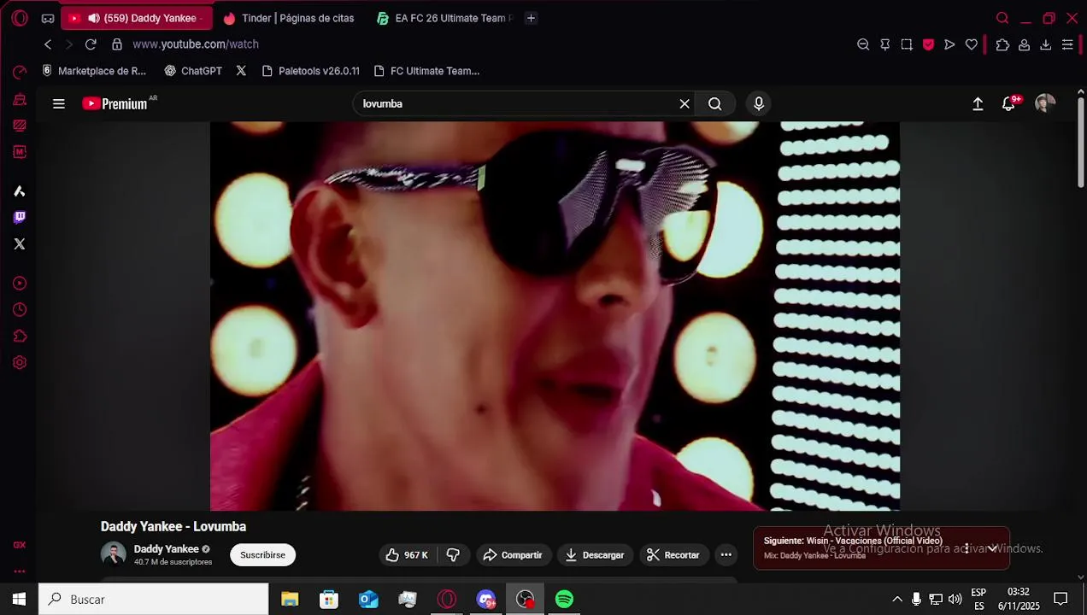Open the GX Corner gamepad icon
Image resolution: width=1087 pixels, height=615 pixels.
point(48,18)
